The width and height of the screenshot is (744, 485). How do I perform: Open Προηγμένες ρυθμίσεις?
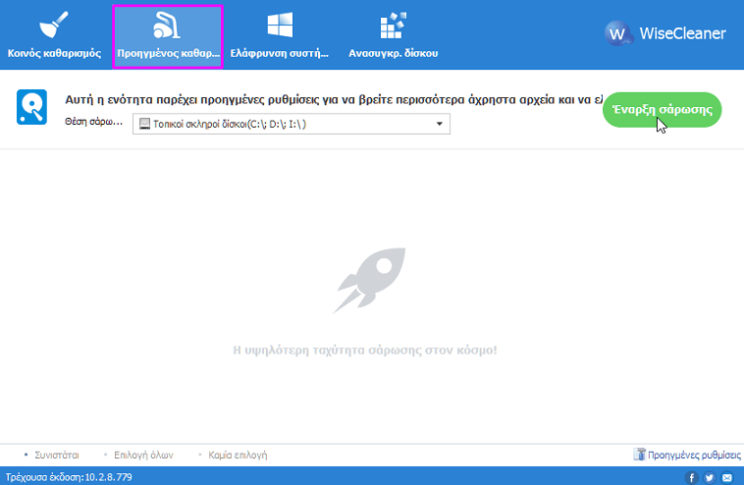click(687, 456)
